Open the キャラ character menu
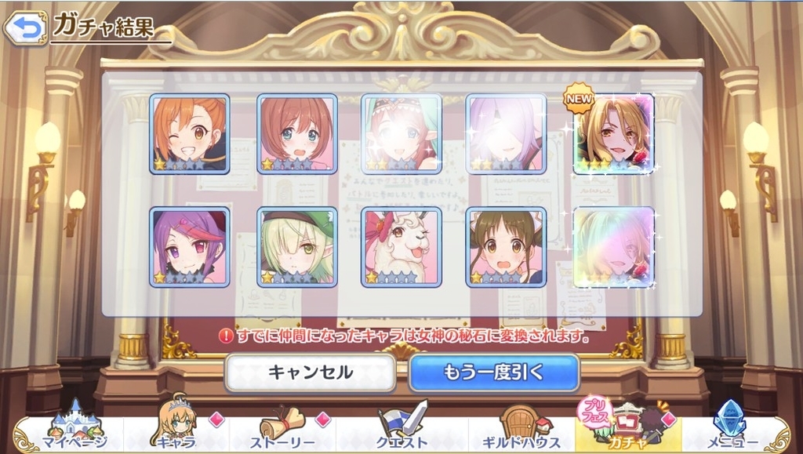Screen dimensions: 803x454 pyautogui.click(x=174, y=423)
